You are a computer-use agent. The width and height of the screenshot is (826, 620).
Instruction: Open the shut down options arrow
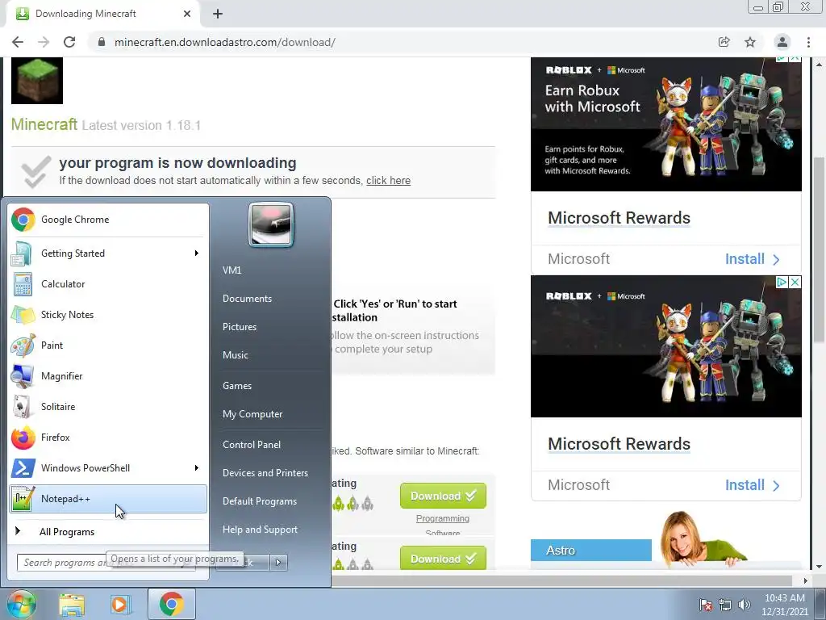[x=278, y=563]
